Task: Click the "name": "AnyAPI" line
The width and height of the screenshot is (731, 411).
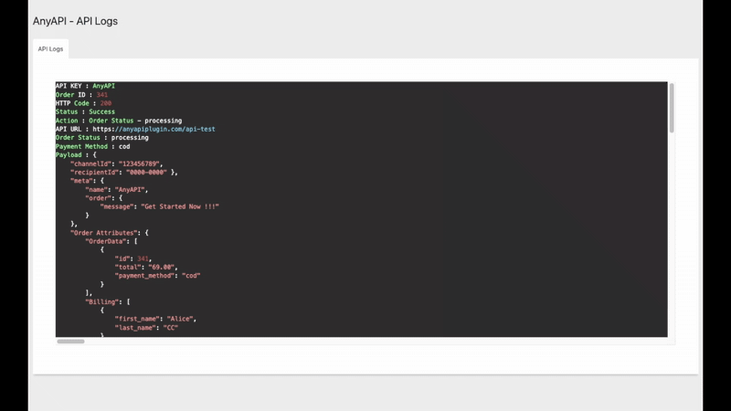Action: (117, 190)
